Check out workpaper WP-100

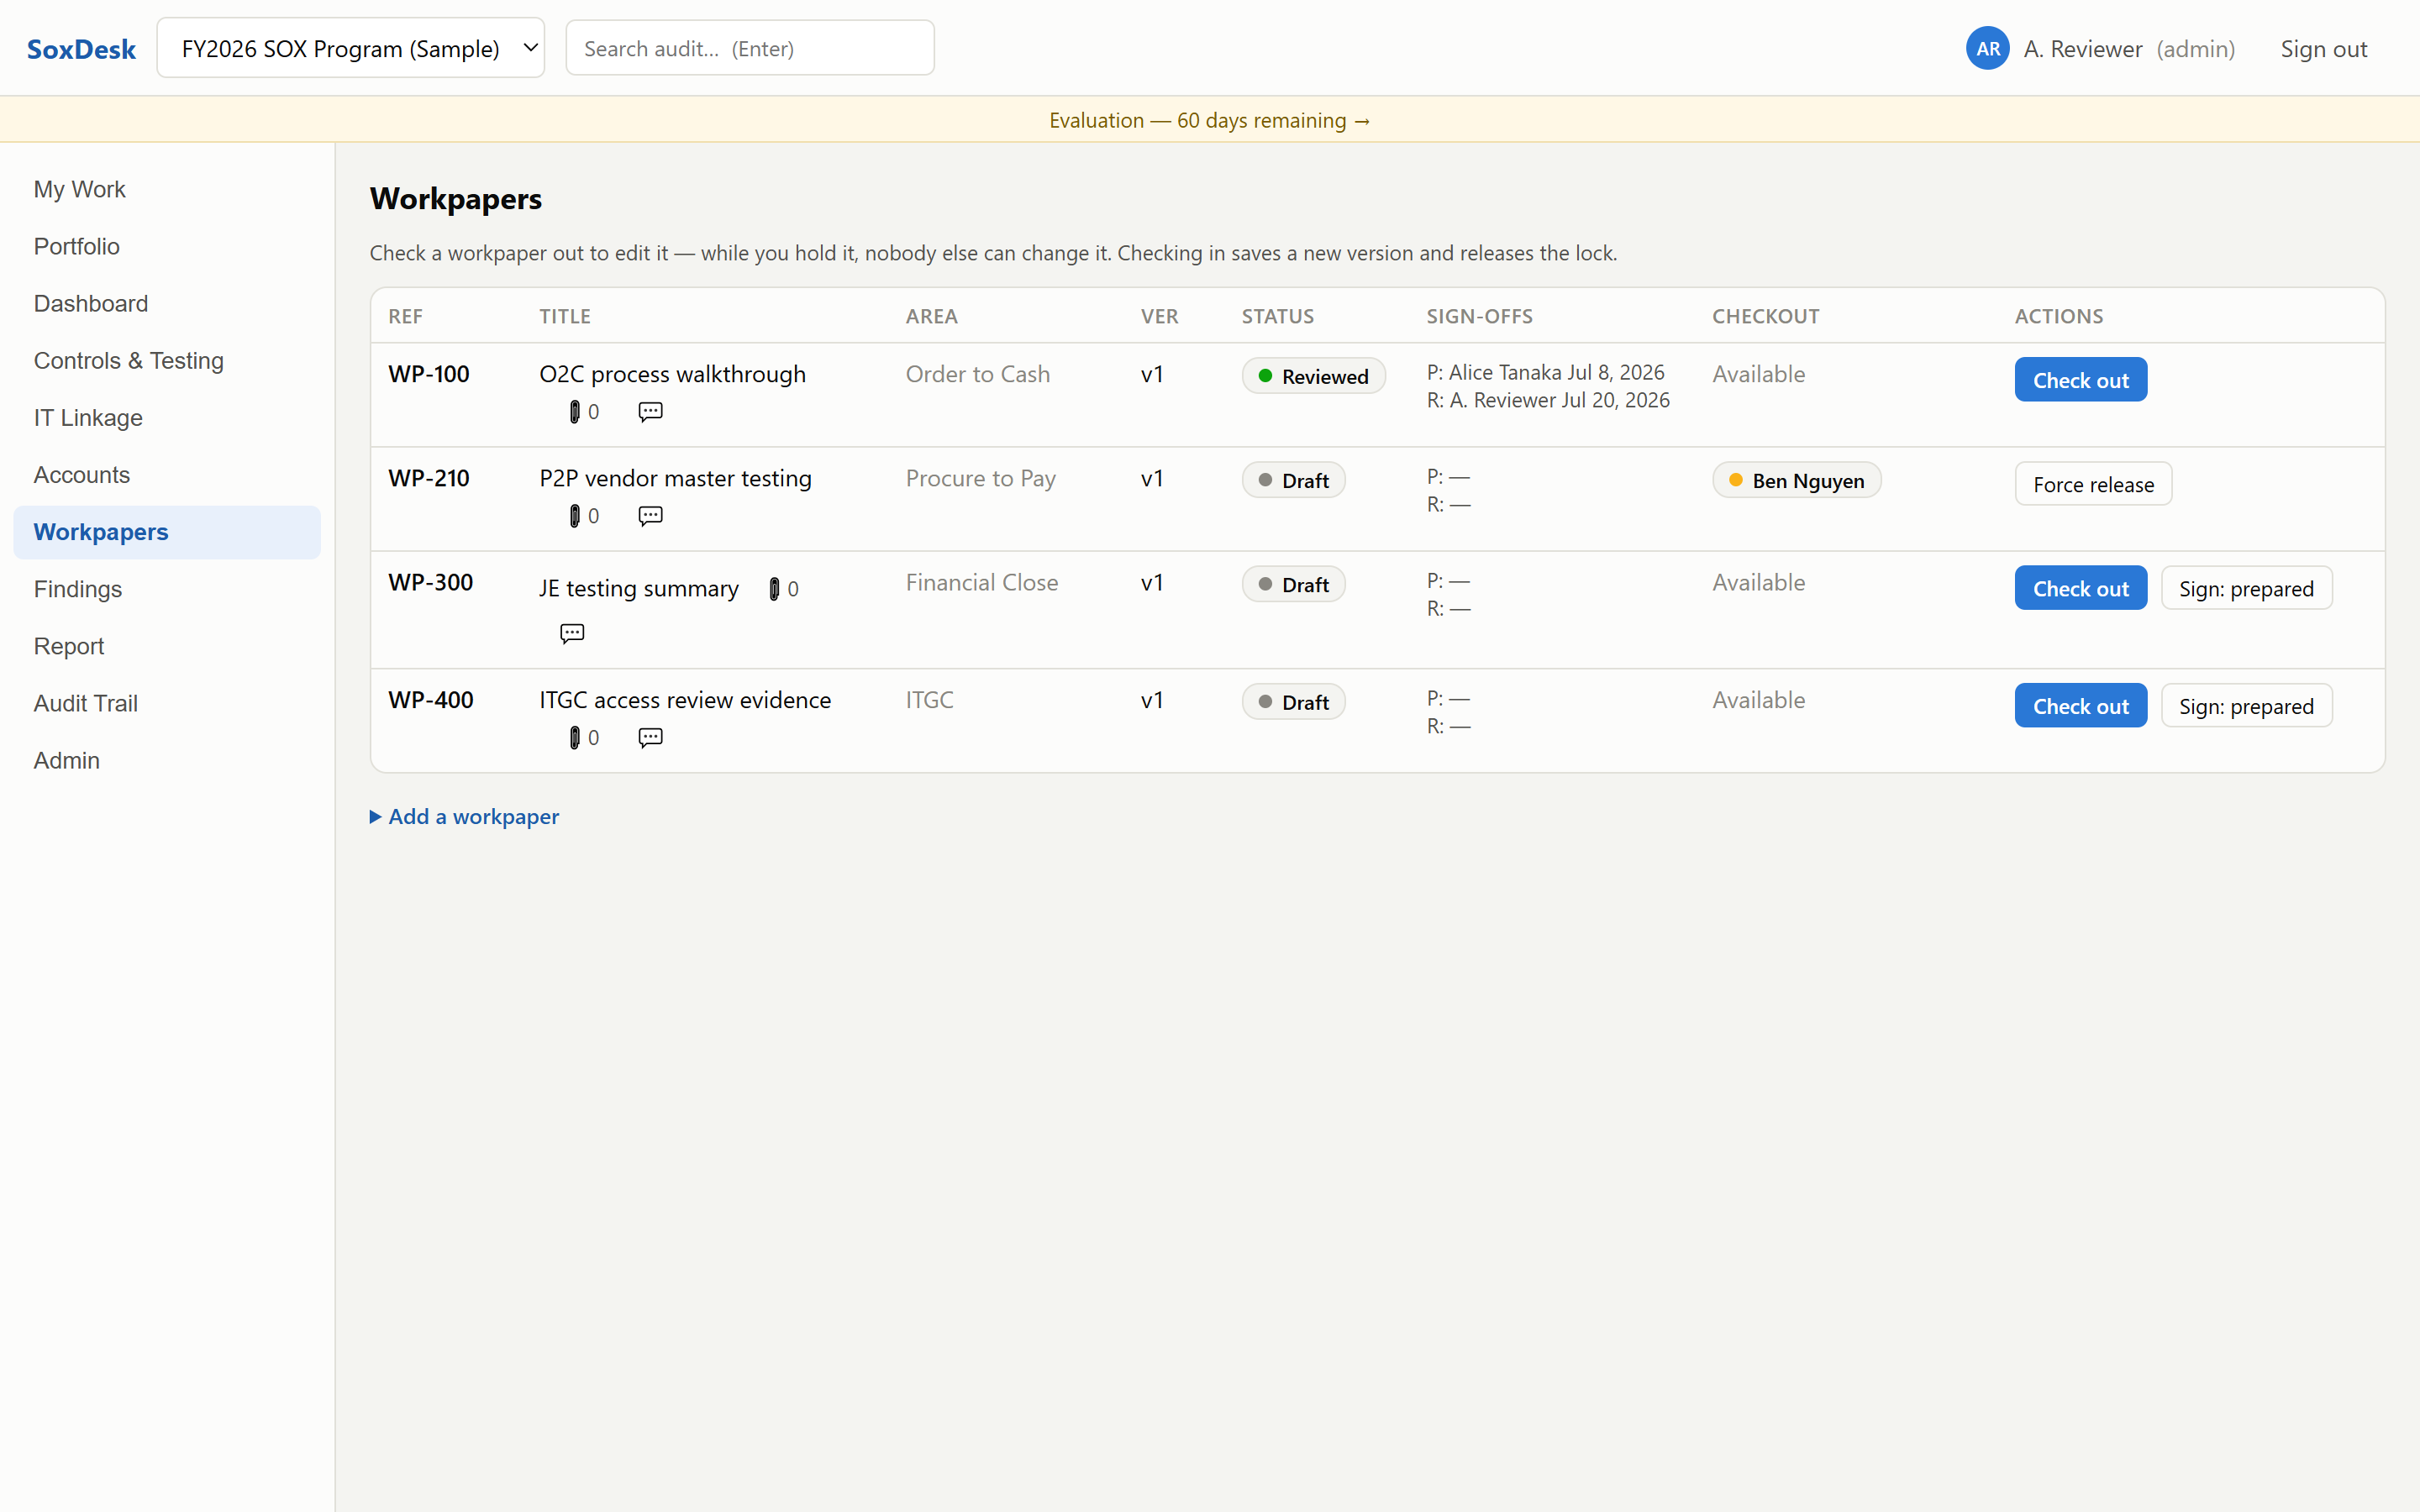pos(2080,380)
